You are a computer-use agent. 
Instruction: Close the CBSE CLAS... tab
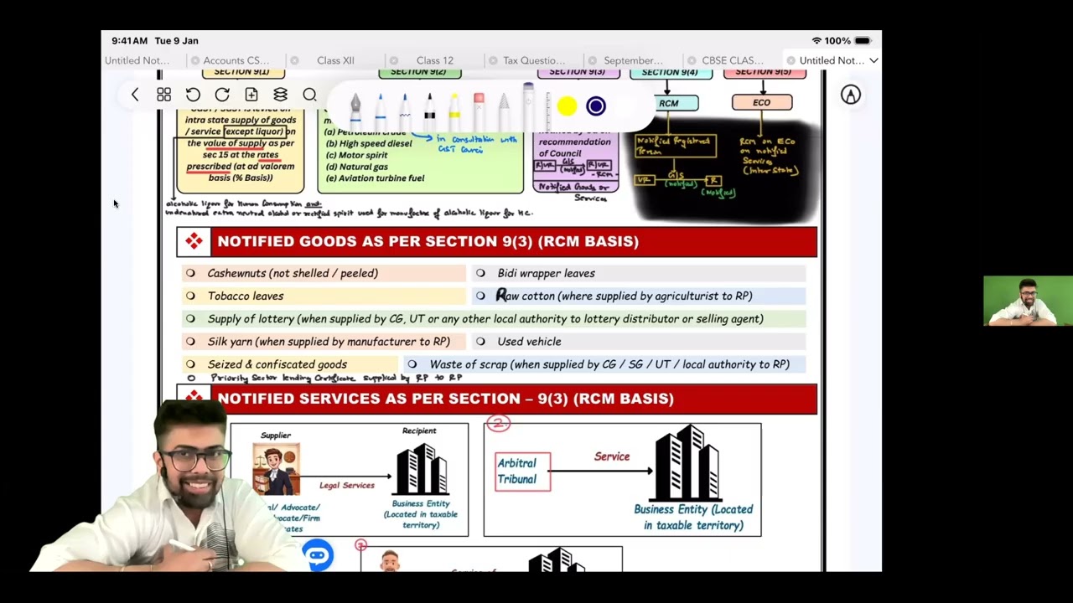point(691,60)
